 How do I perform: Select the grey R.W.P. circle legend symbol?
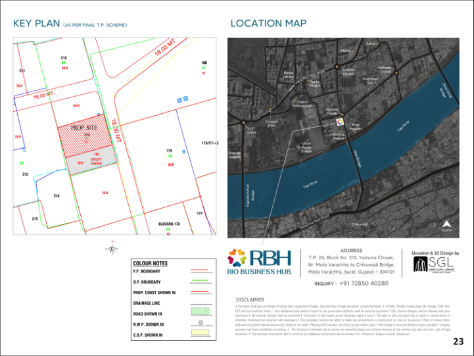pyautogui.click(x=201, y=322)
